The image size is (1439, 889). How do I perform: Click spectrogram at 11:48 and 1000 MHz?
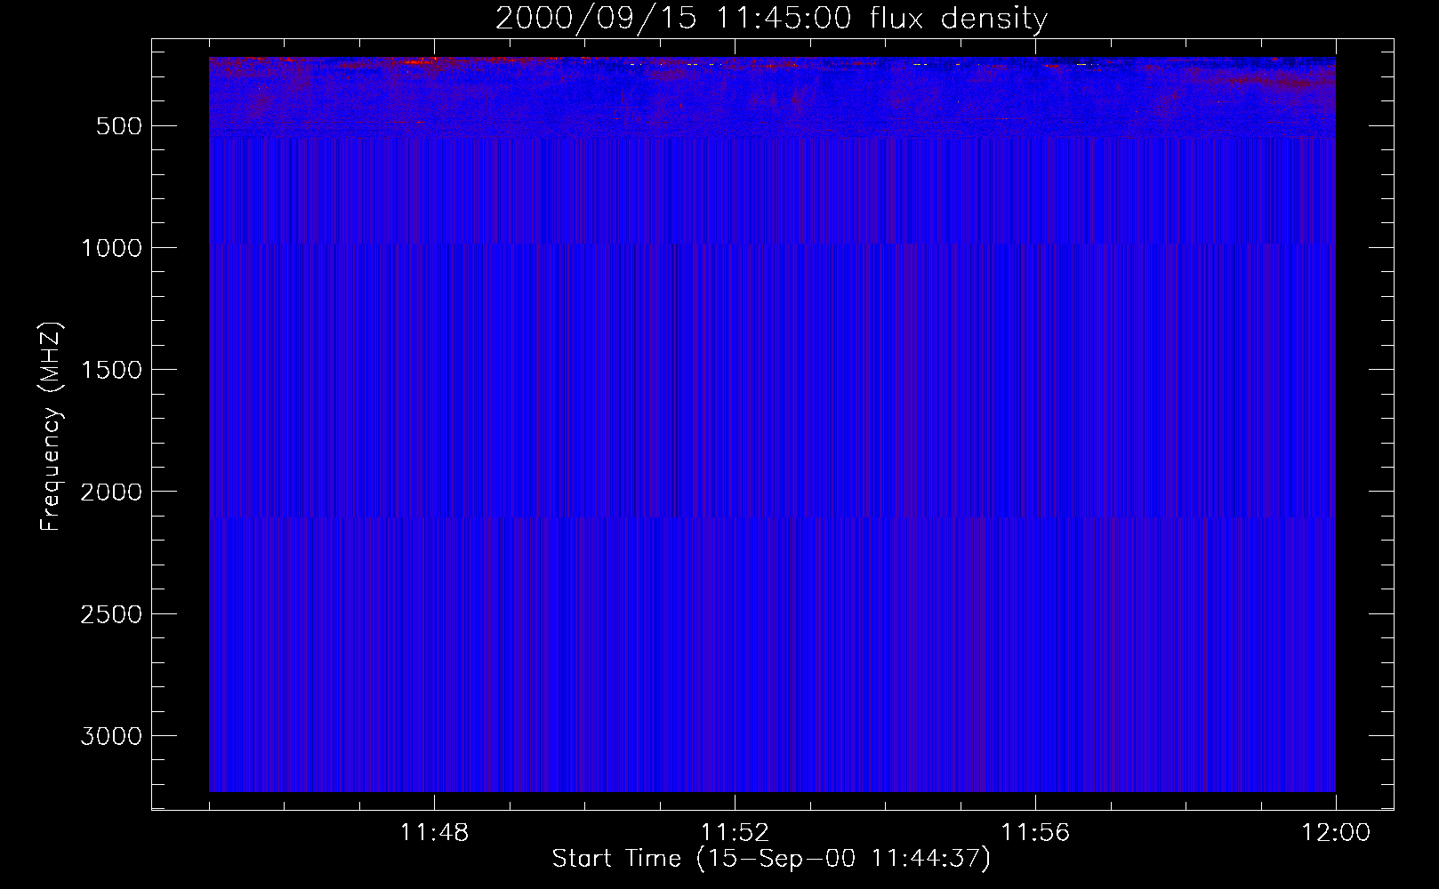pos(434,247)
